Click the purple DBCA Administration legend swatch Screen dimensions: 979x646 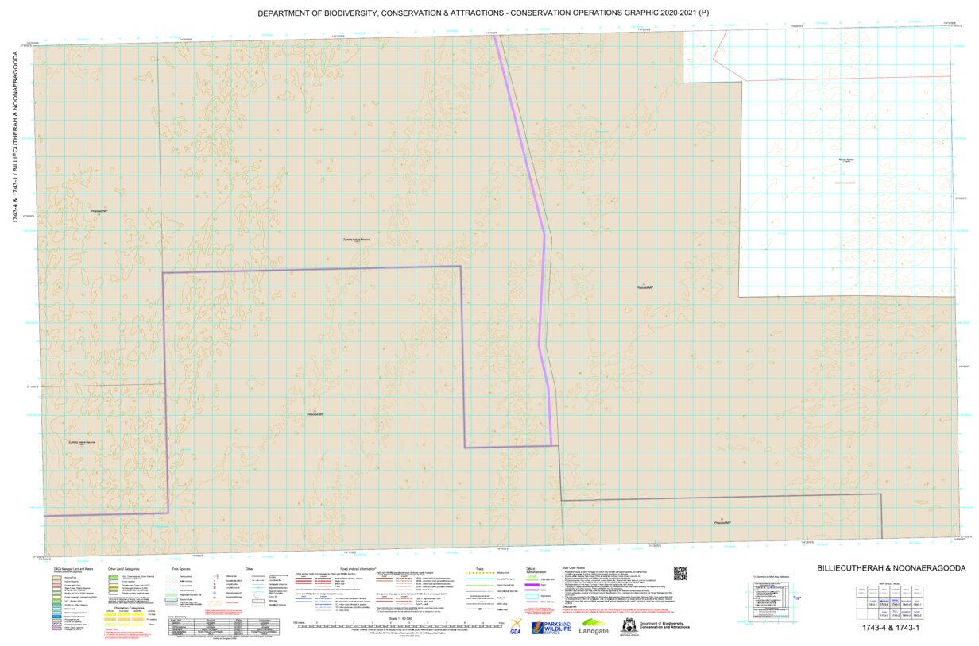(533, 586)
